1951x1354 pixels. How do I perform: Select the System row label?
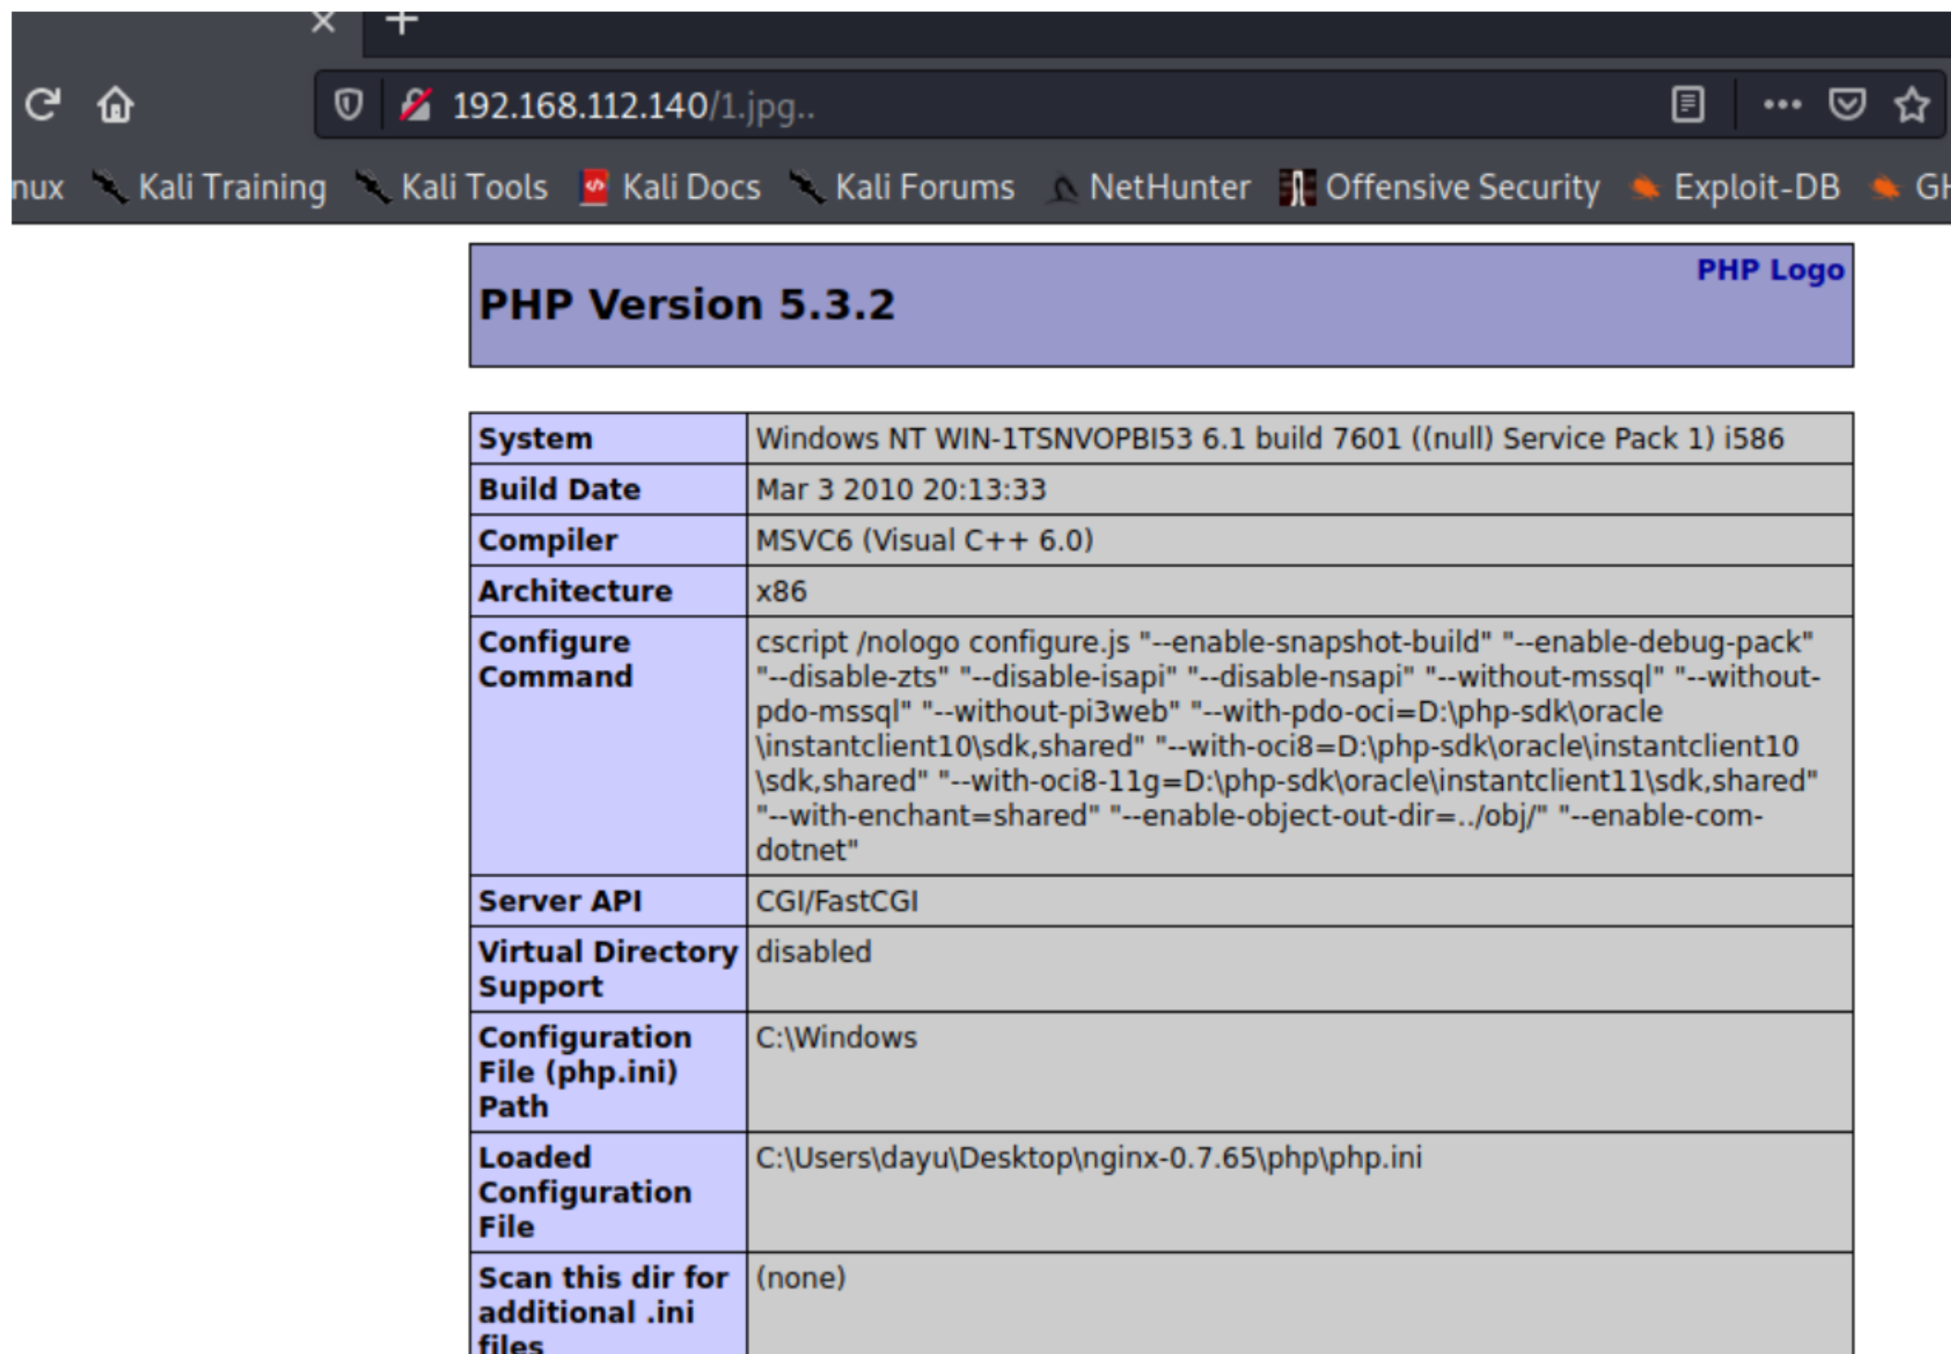536,439
